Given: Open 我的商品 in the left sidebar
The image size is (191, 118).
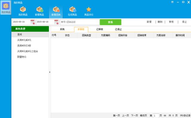Looking at the screenshot, I should 6,7.
